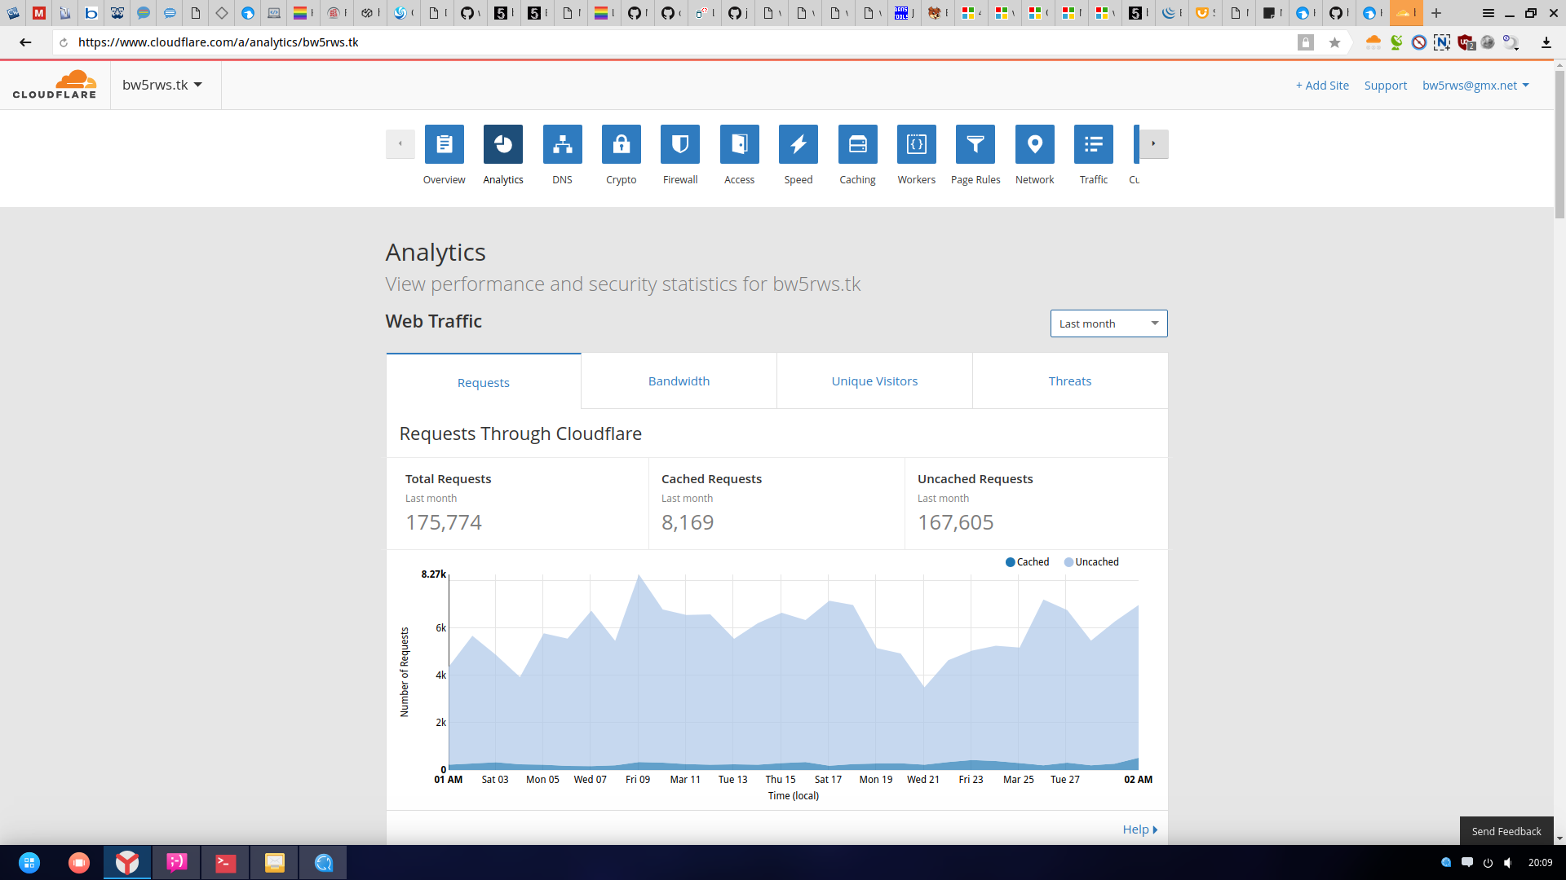This screenshot has width=1566, height=880.
Task: Open the Speed lightning icon
Action: (798, 144)
